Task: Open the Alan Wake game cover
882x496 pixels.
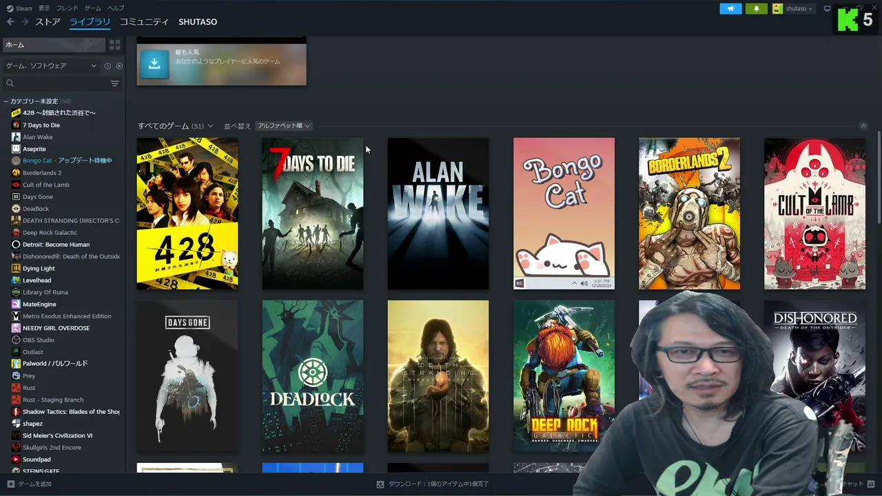Action: (438, 214)
